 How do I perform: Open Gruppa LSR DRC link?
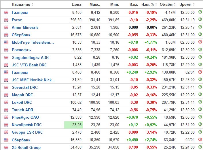(x=27, y=132)
